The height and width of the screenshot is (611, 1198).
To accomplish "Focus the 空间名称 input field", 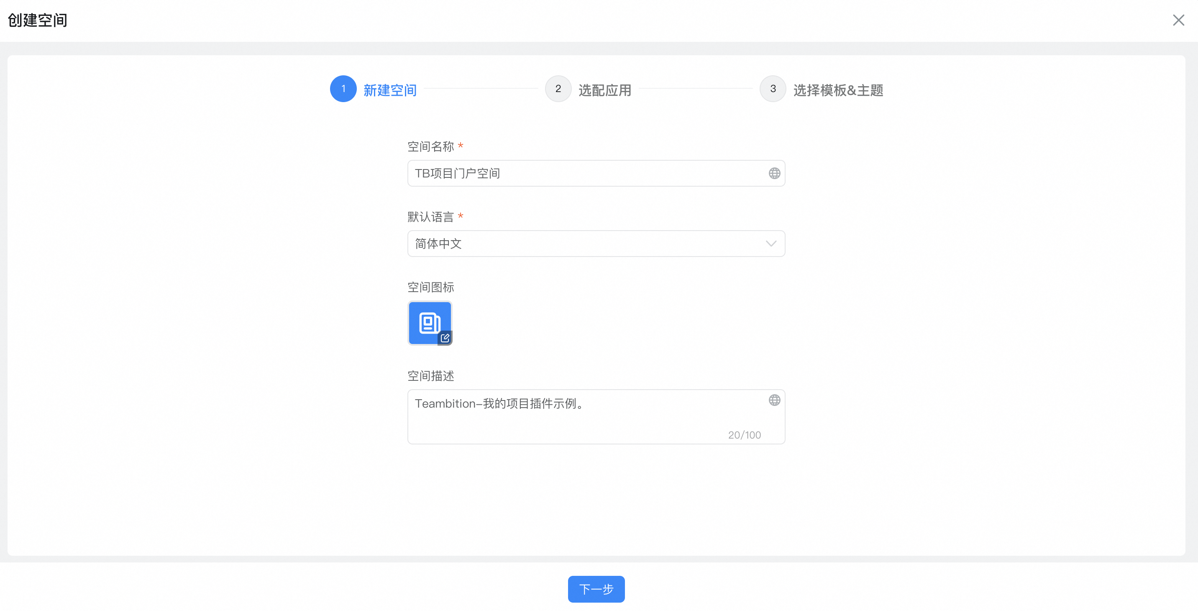I will pyautogui.click(x=596, y=173).
